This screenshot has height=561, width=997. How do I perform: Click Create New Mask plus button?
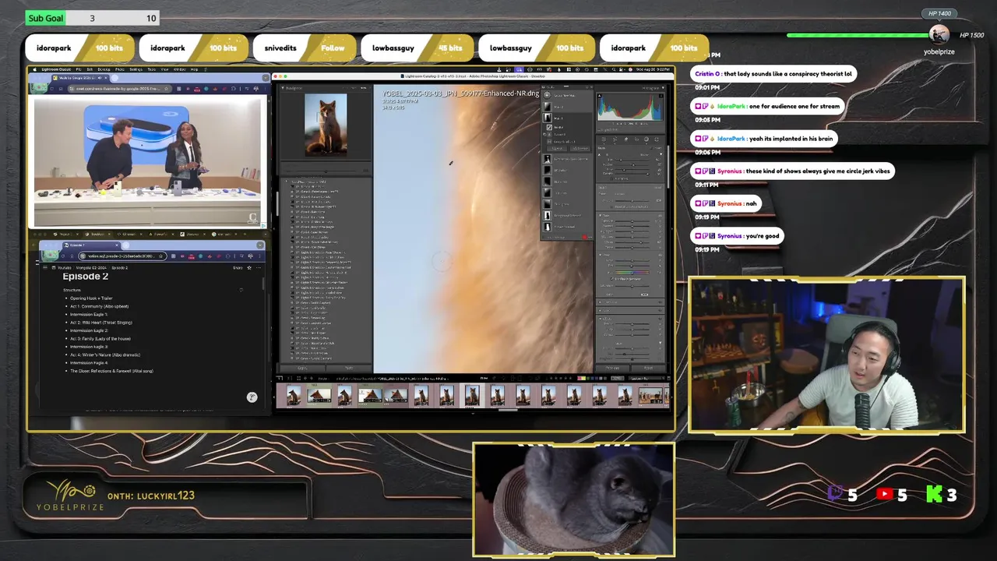[x=547, y=95]
